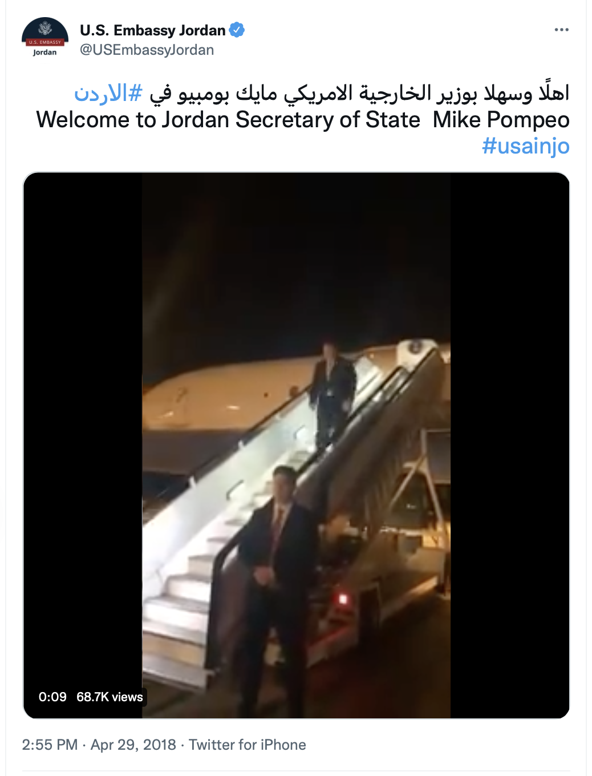Click the Apr 29, 2018 date
Screen dimensions: 592x776
[133, 745]
